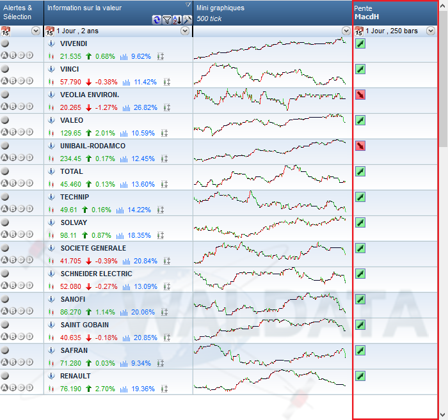Click the green MacdH slope arrow for RENAULT
The image size is (448, 420).
[x=360, y=376]
